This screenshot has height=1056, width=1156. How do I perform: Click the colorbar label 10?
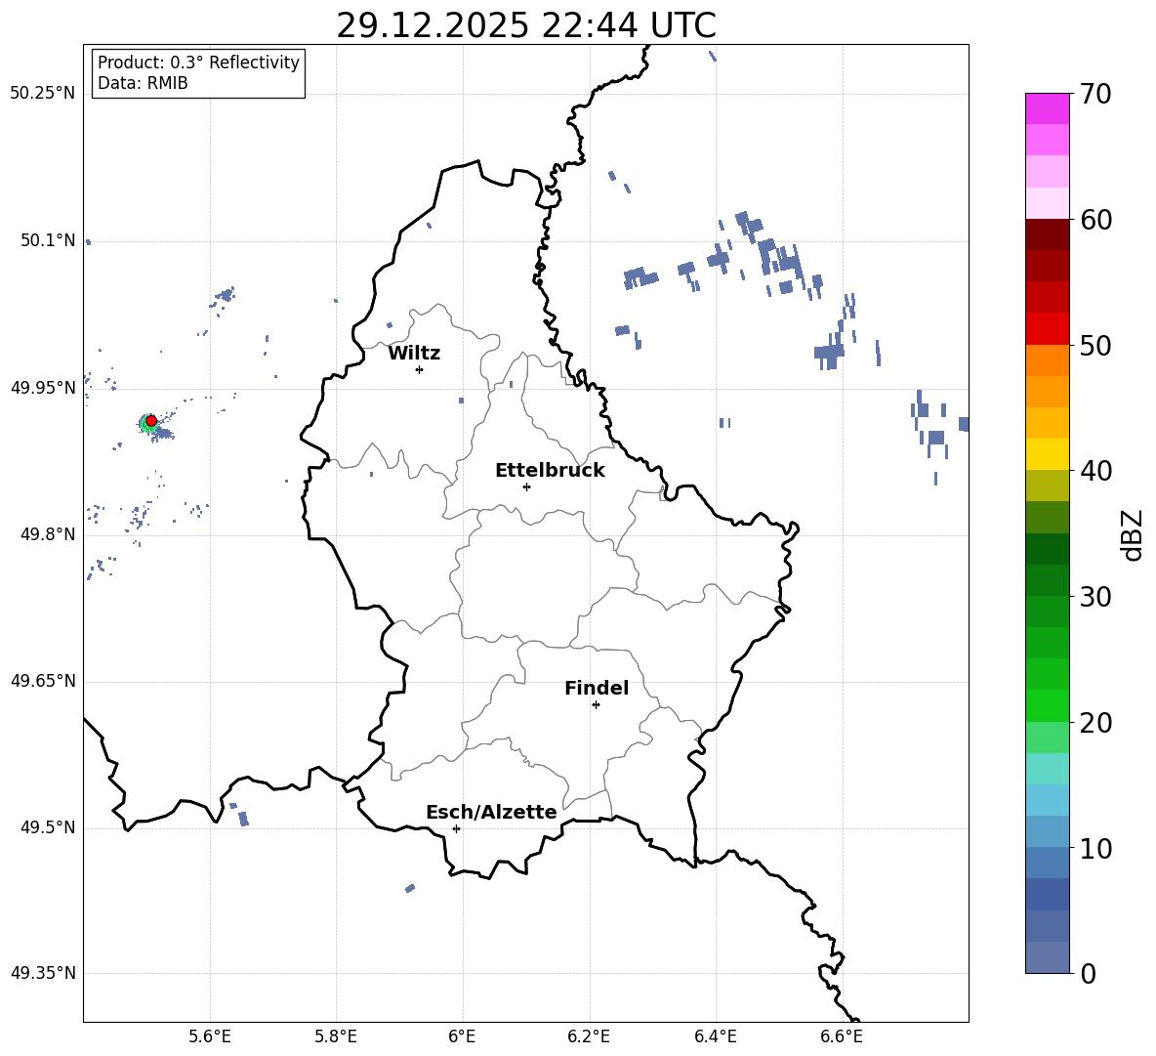[x=1095, y=848]
